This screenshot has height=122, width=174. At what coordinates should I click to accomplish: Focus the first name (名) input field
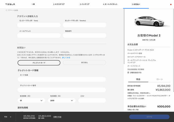[39, 25]
